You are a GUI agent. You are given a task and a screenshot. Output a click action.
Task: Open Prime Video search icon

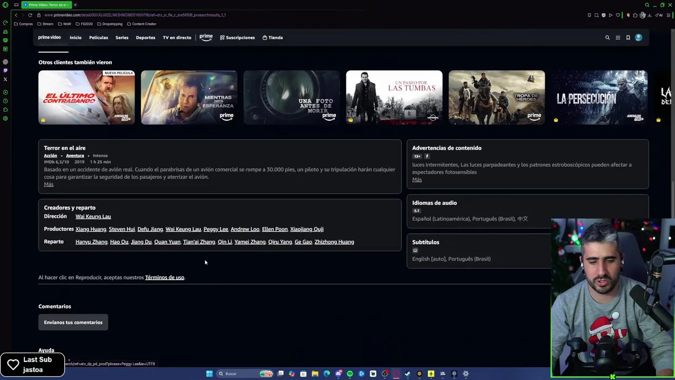click(607, 37)
